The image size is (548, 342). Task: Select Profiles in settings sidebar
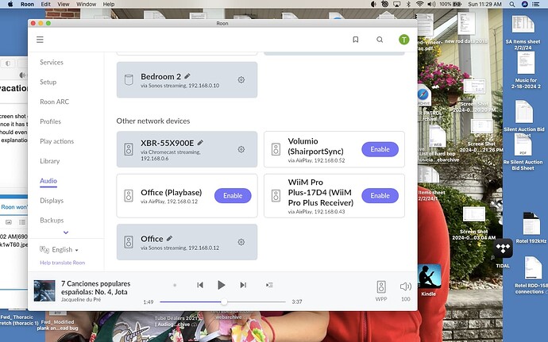click(x=50, y=121)
